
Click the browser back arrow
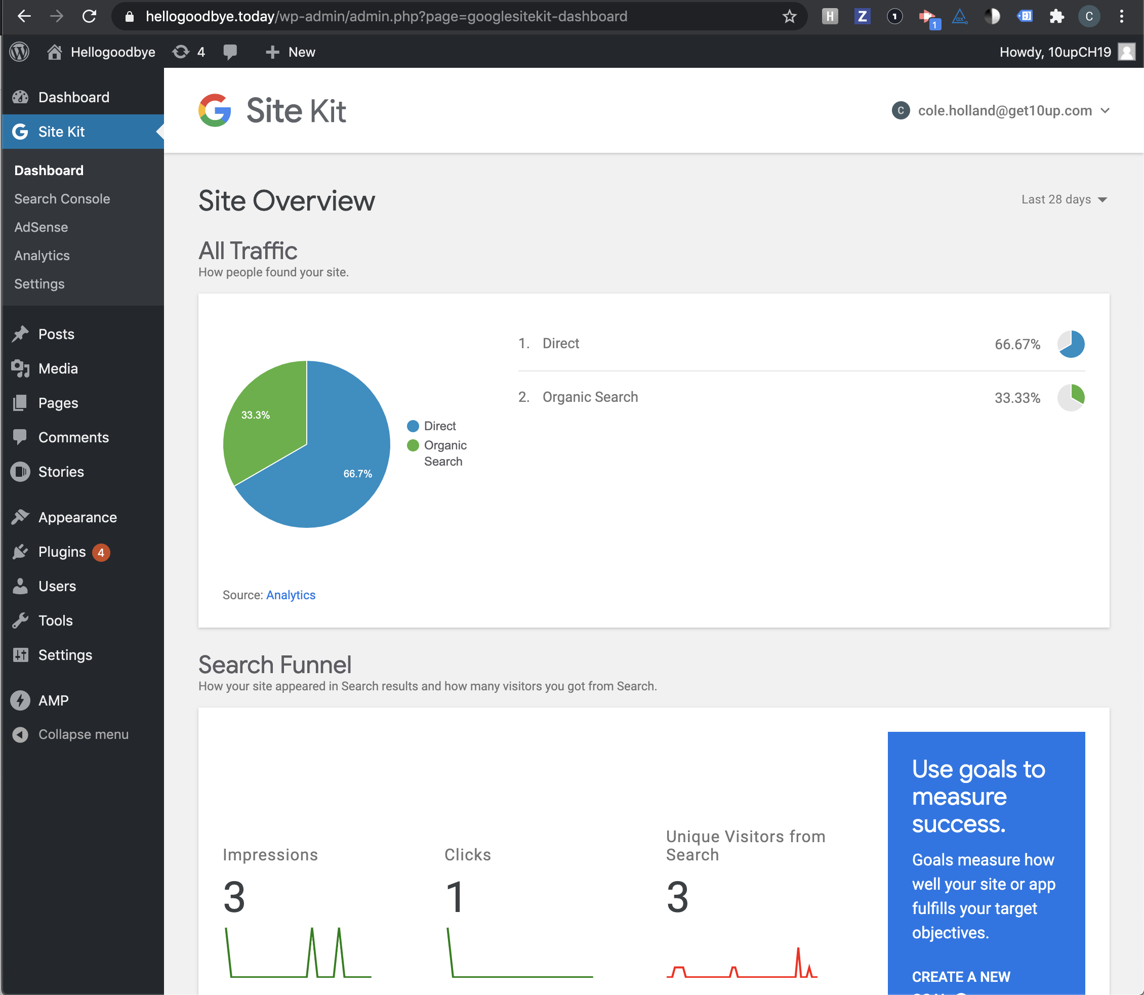pyautogui.click(x=24, y=17)
